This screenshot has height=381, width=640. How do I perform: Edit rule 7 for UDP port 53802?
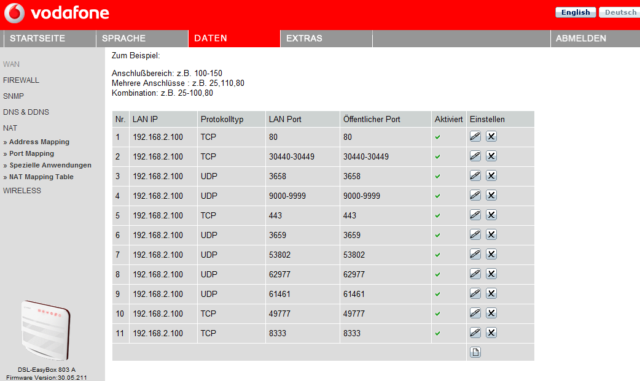tap(475, 254)
